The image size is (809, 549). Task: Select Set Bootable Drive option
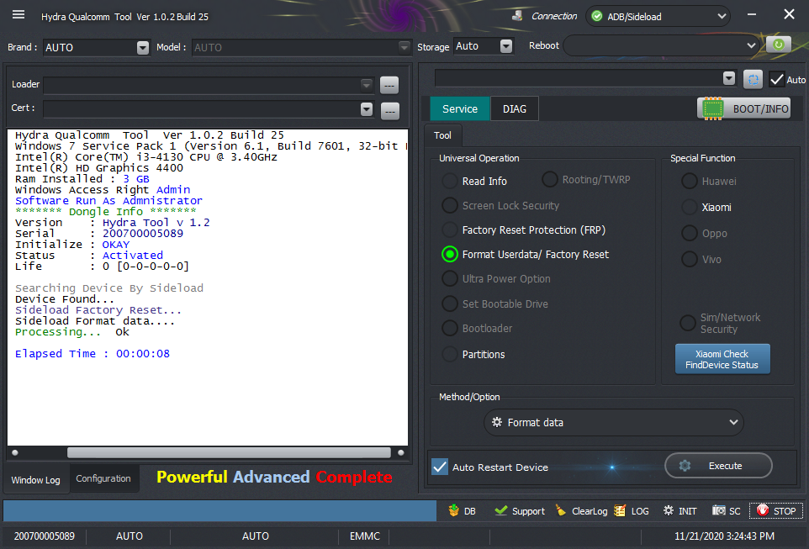tap(450, 304)
